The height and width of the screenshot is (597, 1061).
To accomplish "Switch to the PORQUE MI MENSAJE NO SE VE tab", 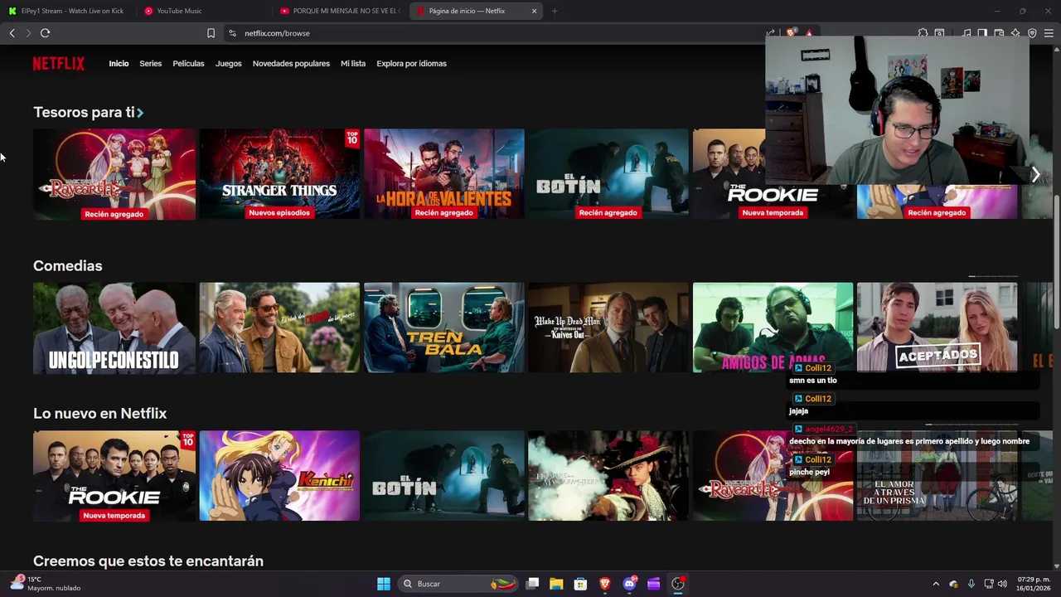I will 340,11.
